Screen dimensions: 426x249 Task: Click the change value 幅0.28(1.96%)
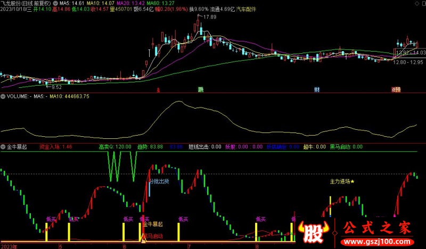171,9
